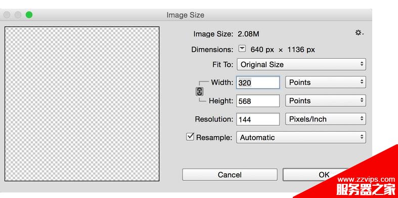Toggle the constrain proportions chain link
Screen dimensions: 398x198
tap(200, 92)
